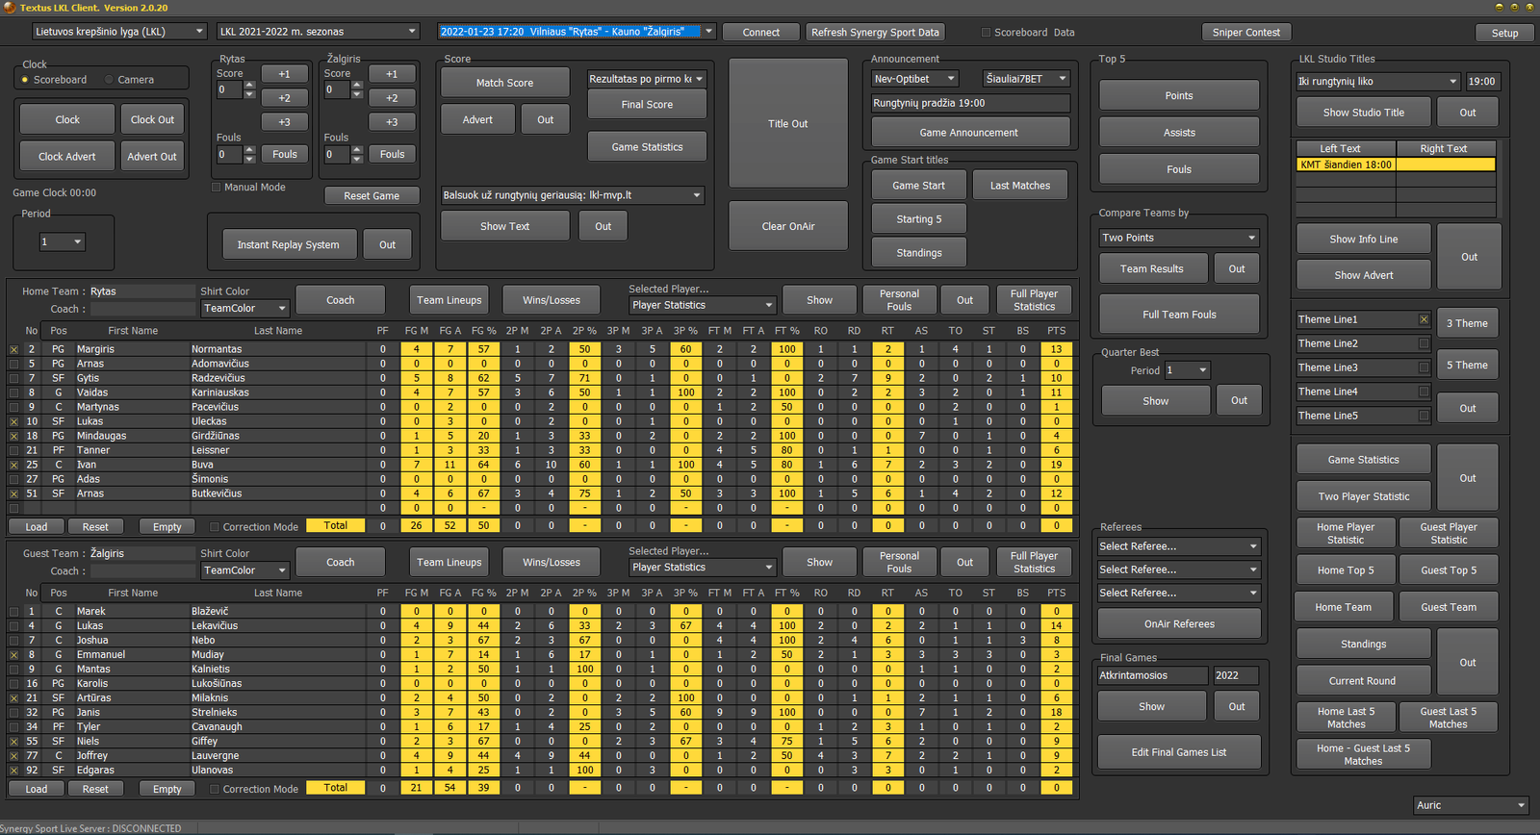The width and height of the screenshot is (1540, 835).
Task: Check the Theme Line1 checkbox
Action: [x=1424, y=319]
